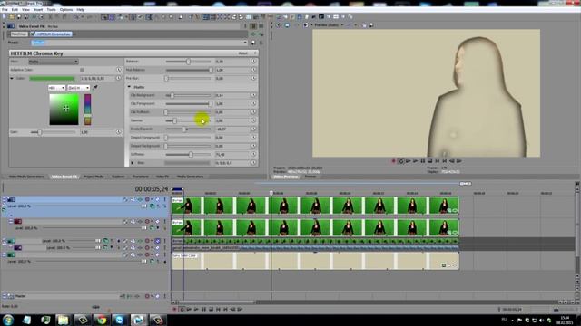This screenshot has height=326, width=581.
Task: Open dropdown beside the HSV selector
Action: [79, 88]
